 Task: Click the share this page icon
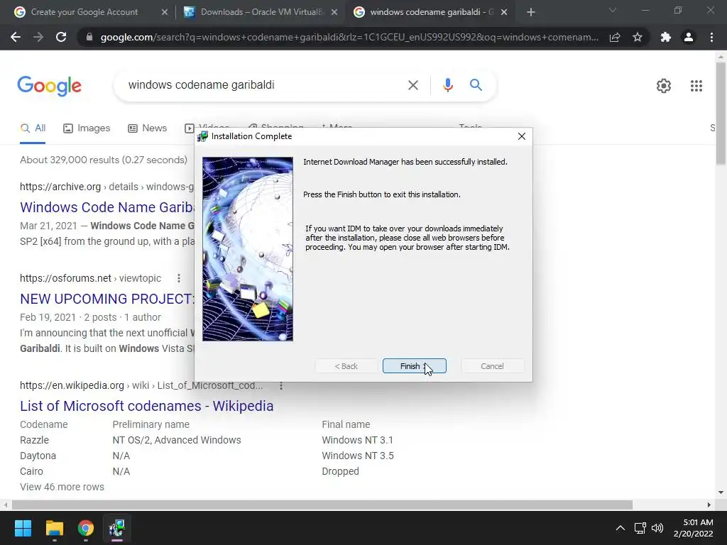615,37
